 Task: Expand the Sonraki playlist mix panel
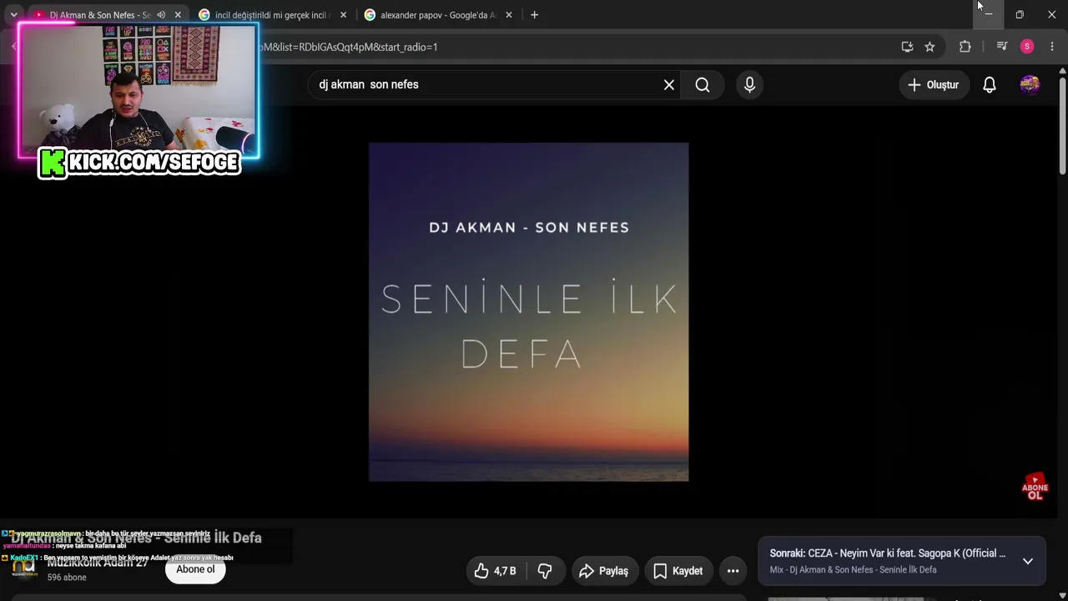click(x=1028, y=561)
